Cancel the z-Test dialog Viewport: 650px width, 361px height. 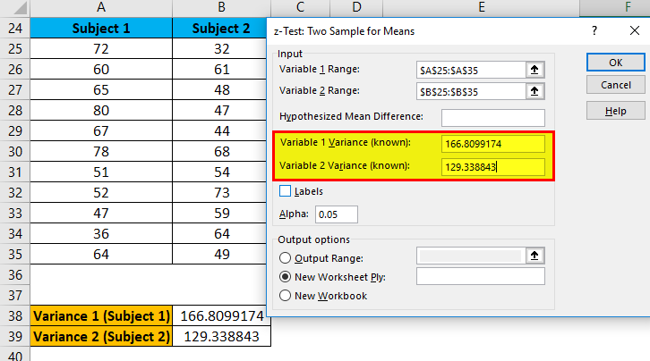click(x=616, y=85)
